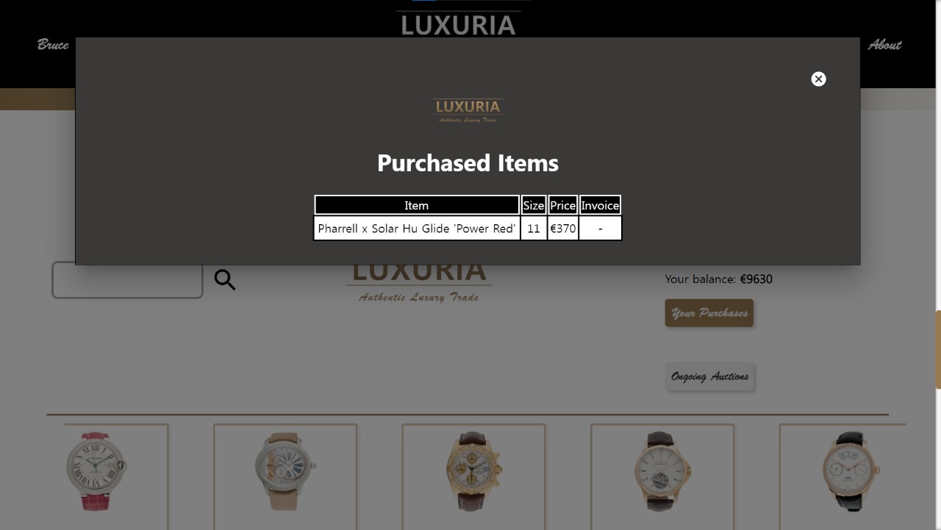Click the Luxuria logo in the popup
The height and width of the screenshot is (530, 941).
tap(468, 110)
